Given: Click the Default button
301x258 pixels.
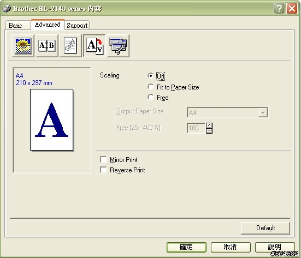Looking at the screenshot, I should pos(265,228).
